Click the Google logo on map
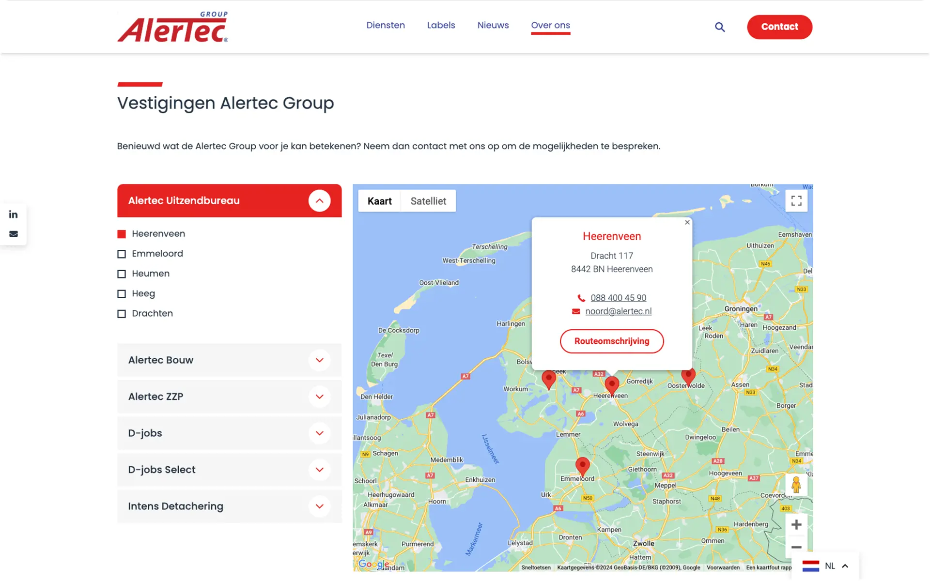The width and height of the screenshot is (930, 581). (373, 565)
